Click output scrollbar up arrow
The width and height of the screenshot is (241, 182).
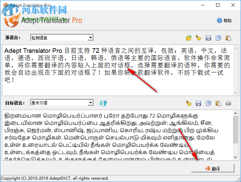point(235,113)
